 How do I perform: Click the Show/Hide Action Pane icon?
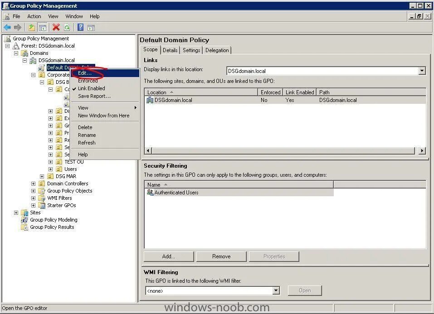pyautogui.click(x=91, y=27)
